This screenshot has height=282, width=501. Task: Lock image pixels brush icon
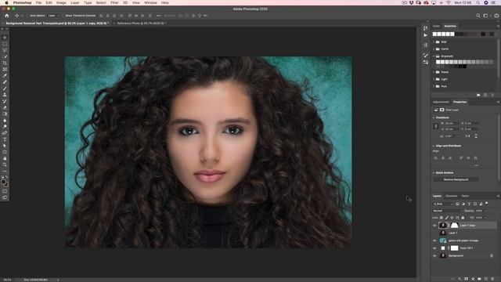point(447,218)
